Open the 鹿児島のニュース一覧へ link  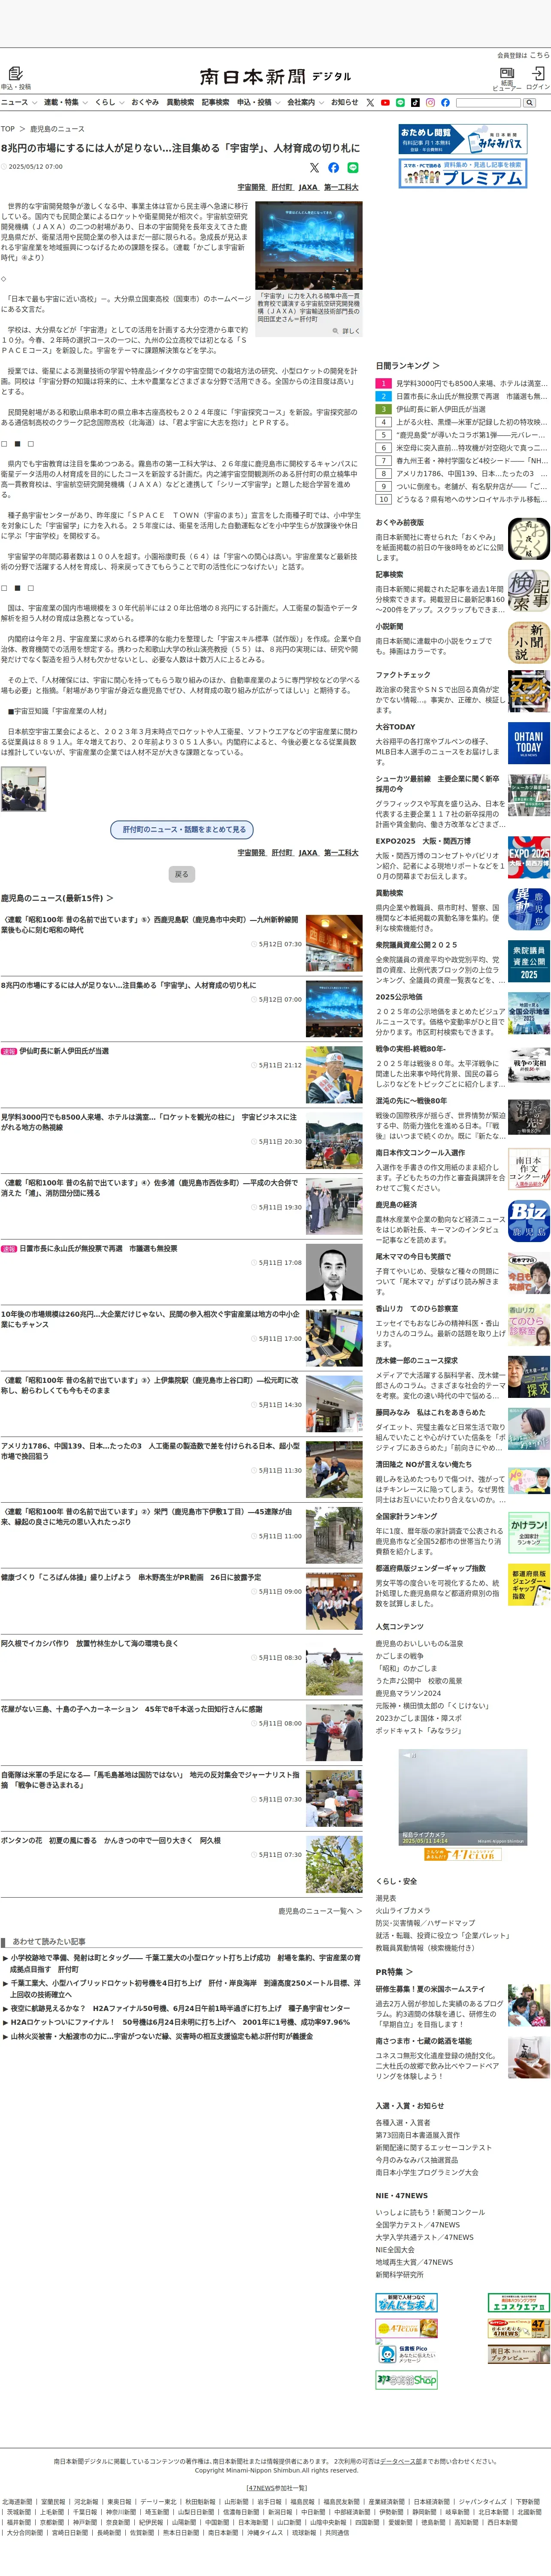320,1911
